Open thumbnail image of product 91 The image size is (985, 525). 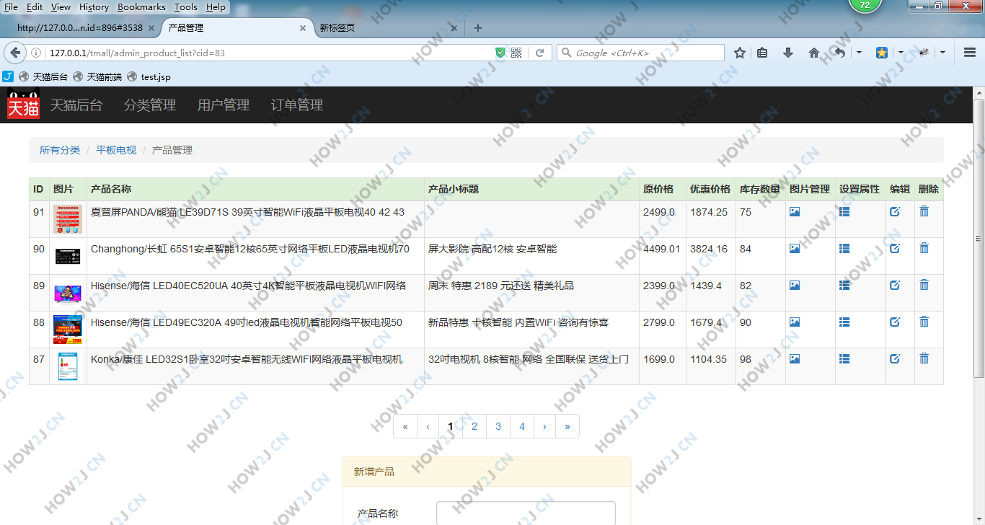coord(68,219)
